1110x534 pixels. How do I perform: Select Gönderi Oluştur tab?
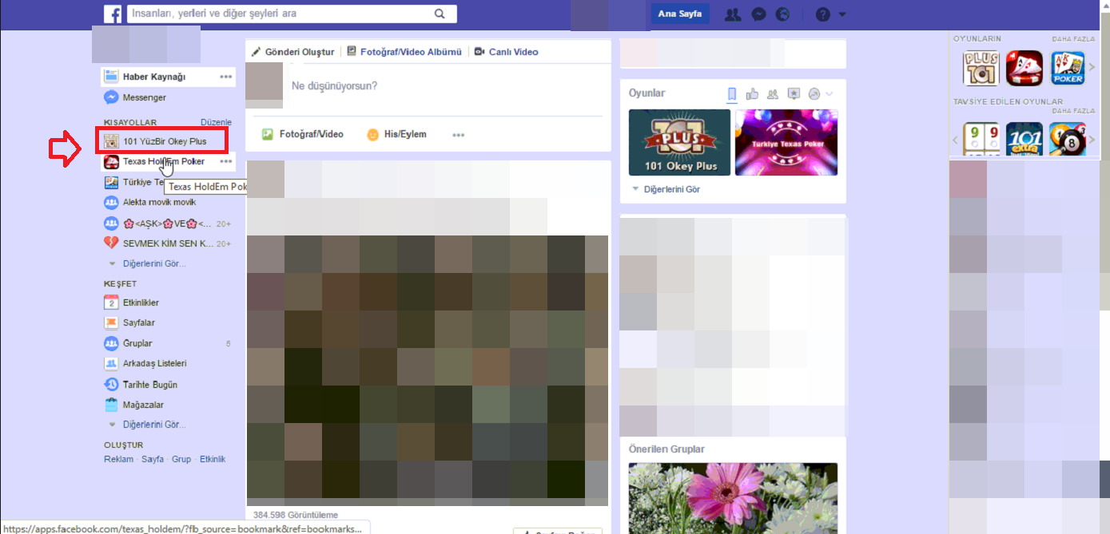[x=292, y=52]
